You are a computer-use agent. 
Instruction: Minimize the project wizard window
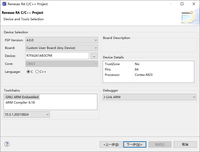170,4
